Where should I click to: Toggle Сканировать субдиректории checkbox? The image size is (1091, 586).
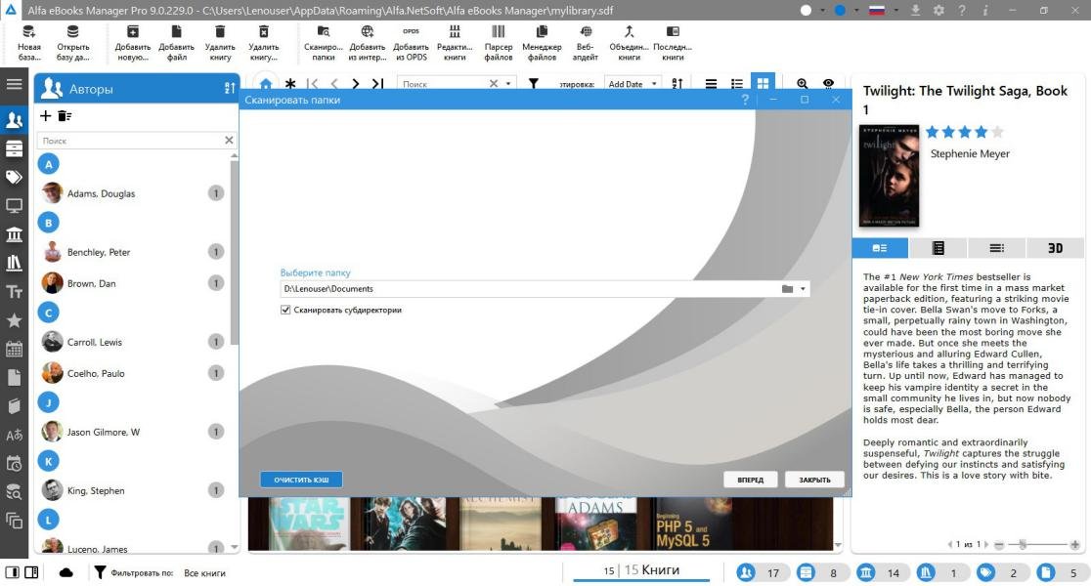[285, 310]
